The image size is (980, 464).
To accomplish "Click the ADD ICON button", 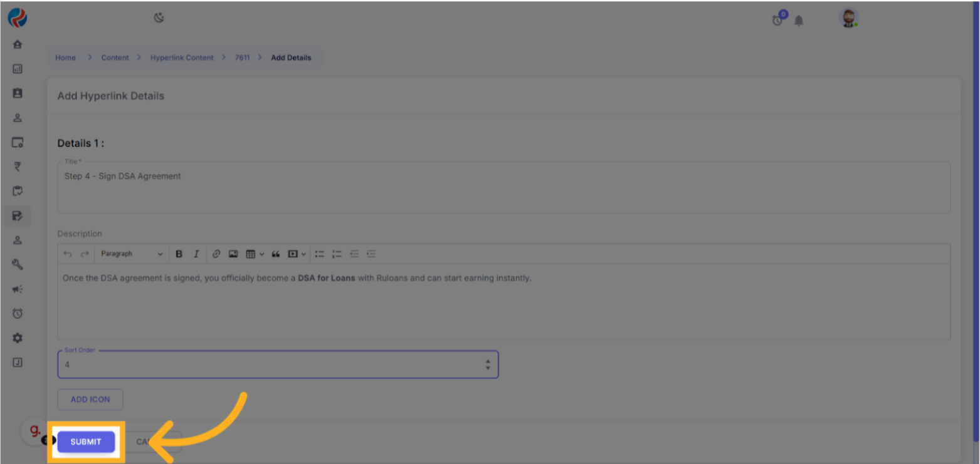I will click(90, 400).
